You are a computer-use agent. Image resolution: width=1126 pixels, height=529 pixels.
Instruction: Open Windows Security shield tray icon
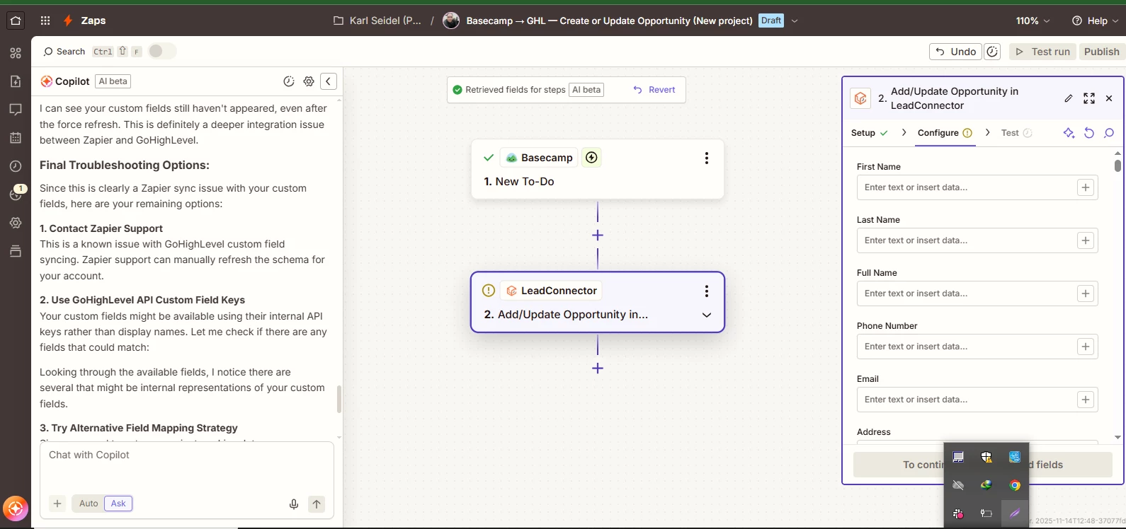click(x=986, y=457)
